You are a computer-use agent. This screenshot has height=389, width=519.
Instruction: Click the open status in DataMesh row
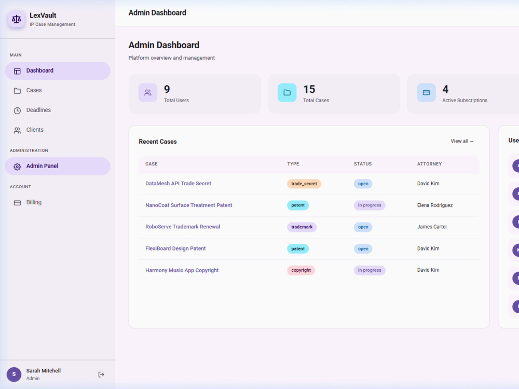(363, 184)
